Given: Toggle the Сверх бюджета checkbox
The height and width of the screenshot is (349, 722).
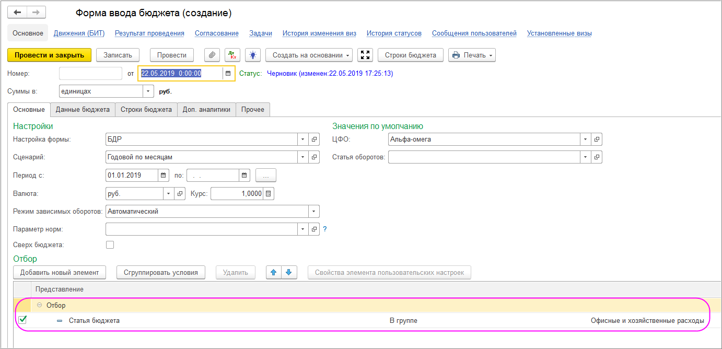Looking at the screenshot, I should pos(110,245).
